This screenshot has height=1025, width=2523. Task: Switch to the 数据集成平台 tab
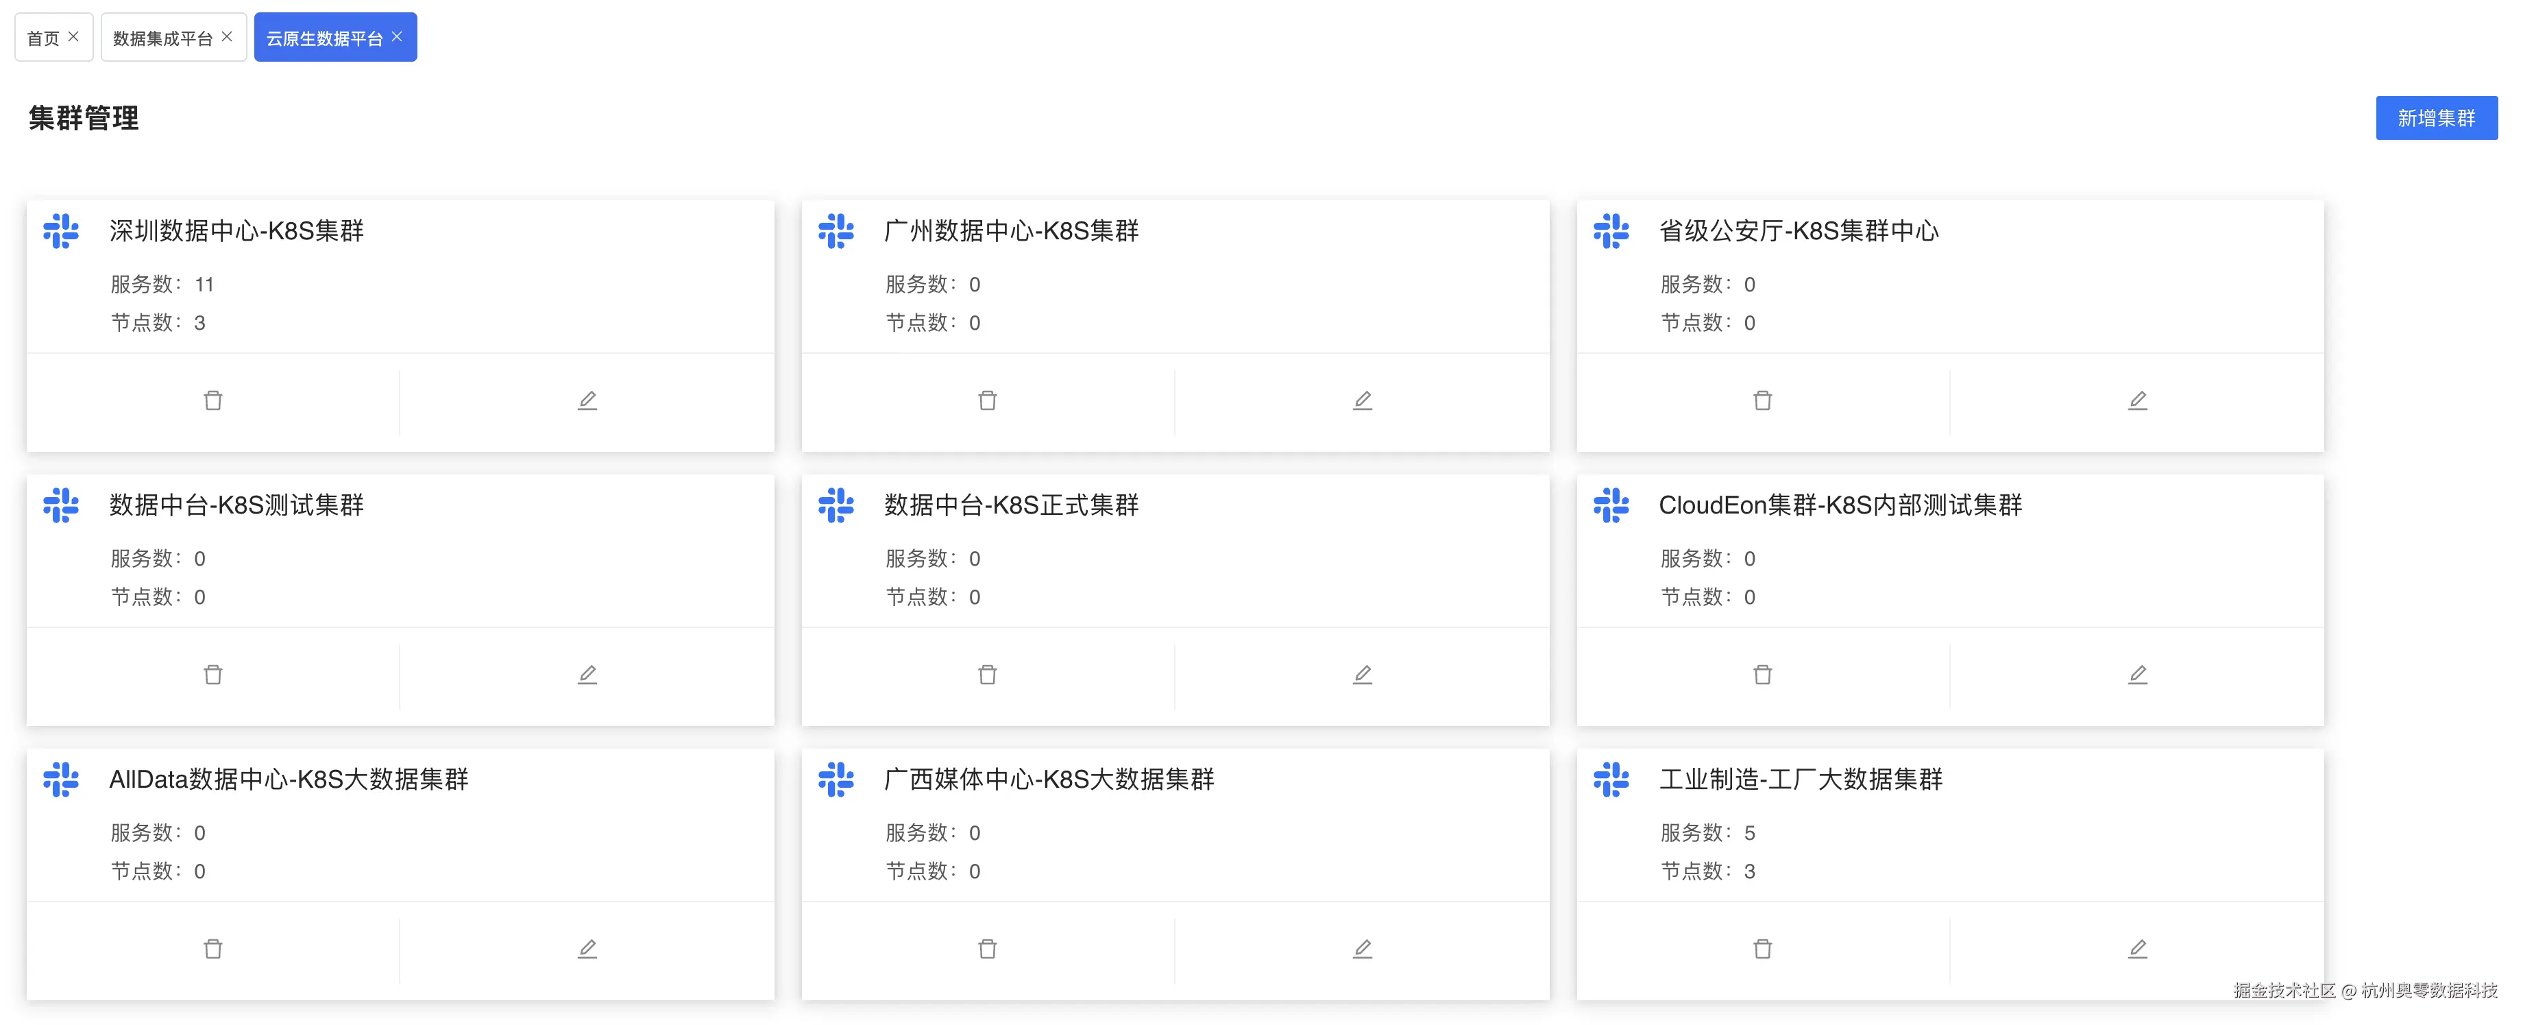[162, 38]
